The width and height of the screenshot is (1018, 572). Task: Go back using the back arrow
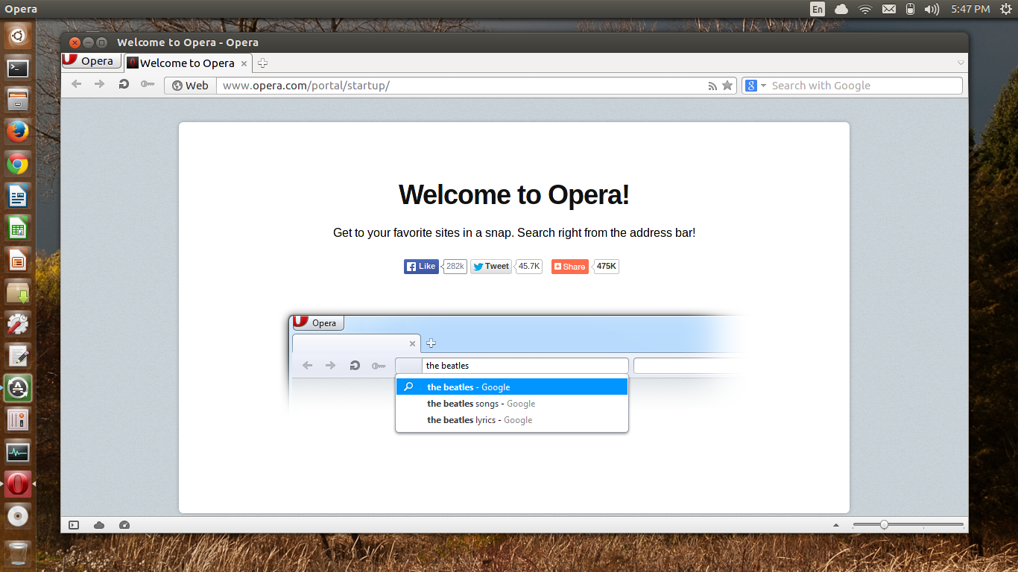(76, 85)
